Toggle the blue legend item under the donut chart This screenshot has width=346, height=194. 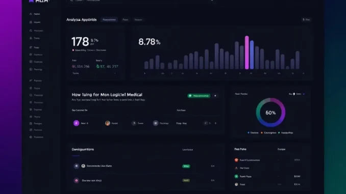click(x=253, y=133)
